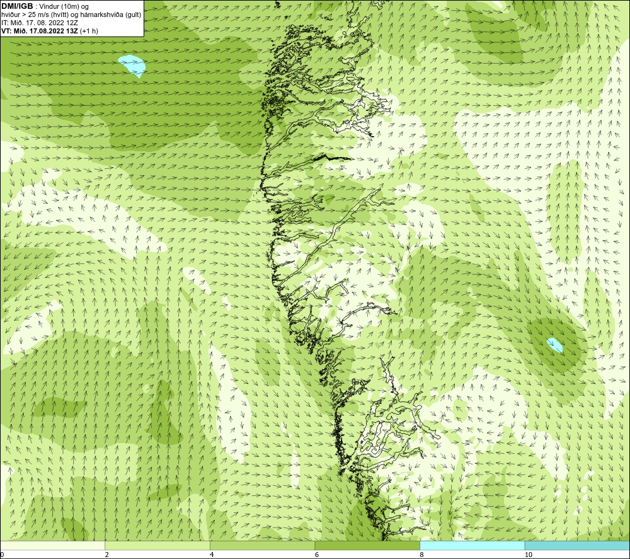Click the 8–10 m/s light cyan legend swatch
Screen dimensions: 630x559
pyautogui.click(x=472, y=545)
